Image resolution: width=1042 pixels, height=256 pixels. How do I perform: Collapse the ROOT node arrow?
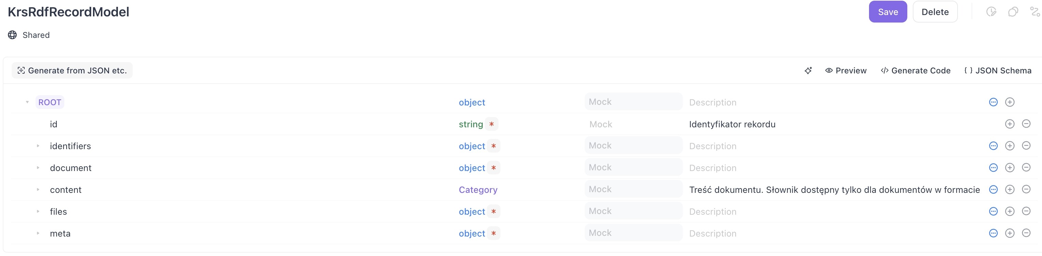pyautogui.click(x=27, y=102)
